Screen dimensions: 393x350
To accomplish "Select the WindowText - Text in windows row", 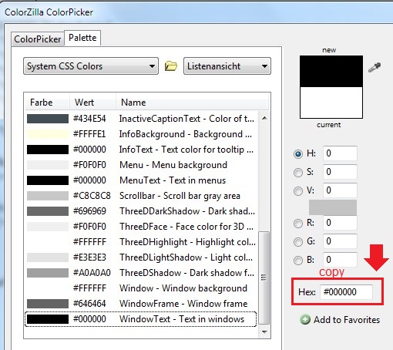I will (x=140, y=319).
